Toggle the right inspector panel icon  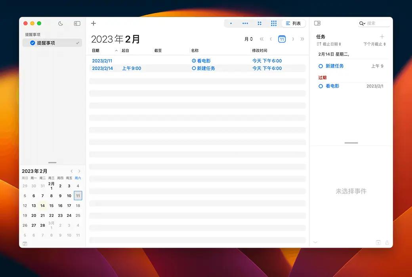point(317,23)
